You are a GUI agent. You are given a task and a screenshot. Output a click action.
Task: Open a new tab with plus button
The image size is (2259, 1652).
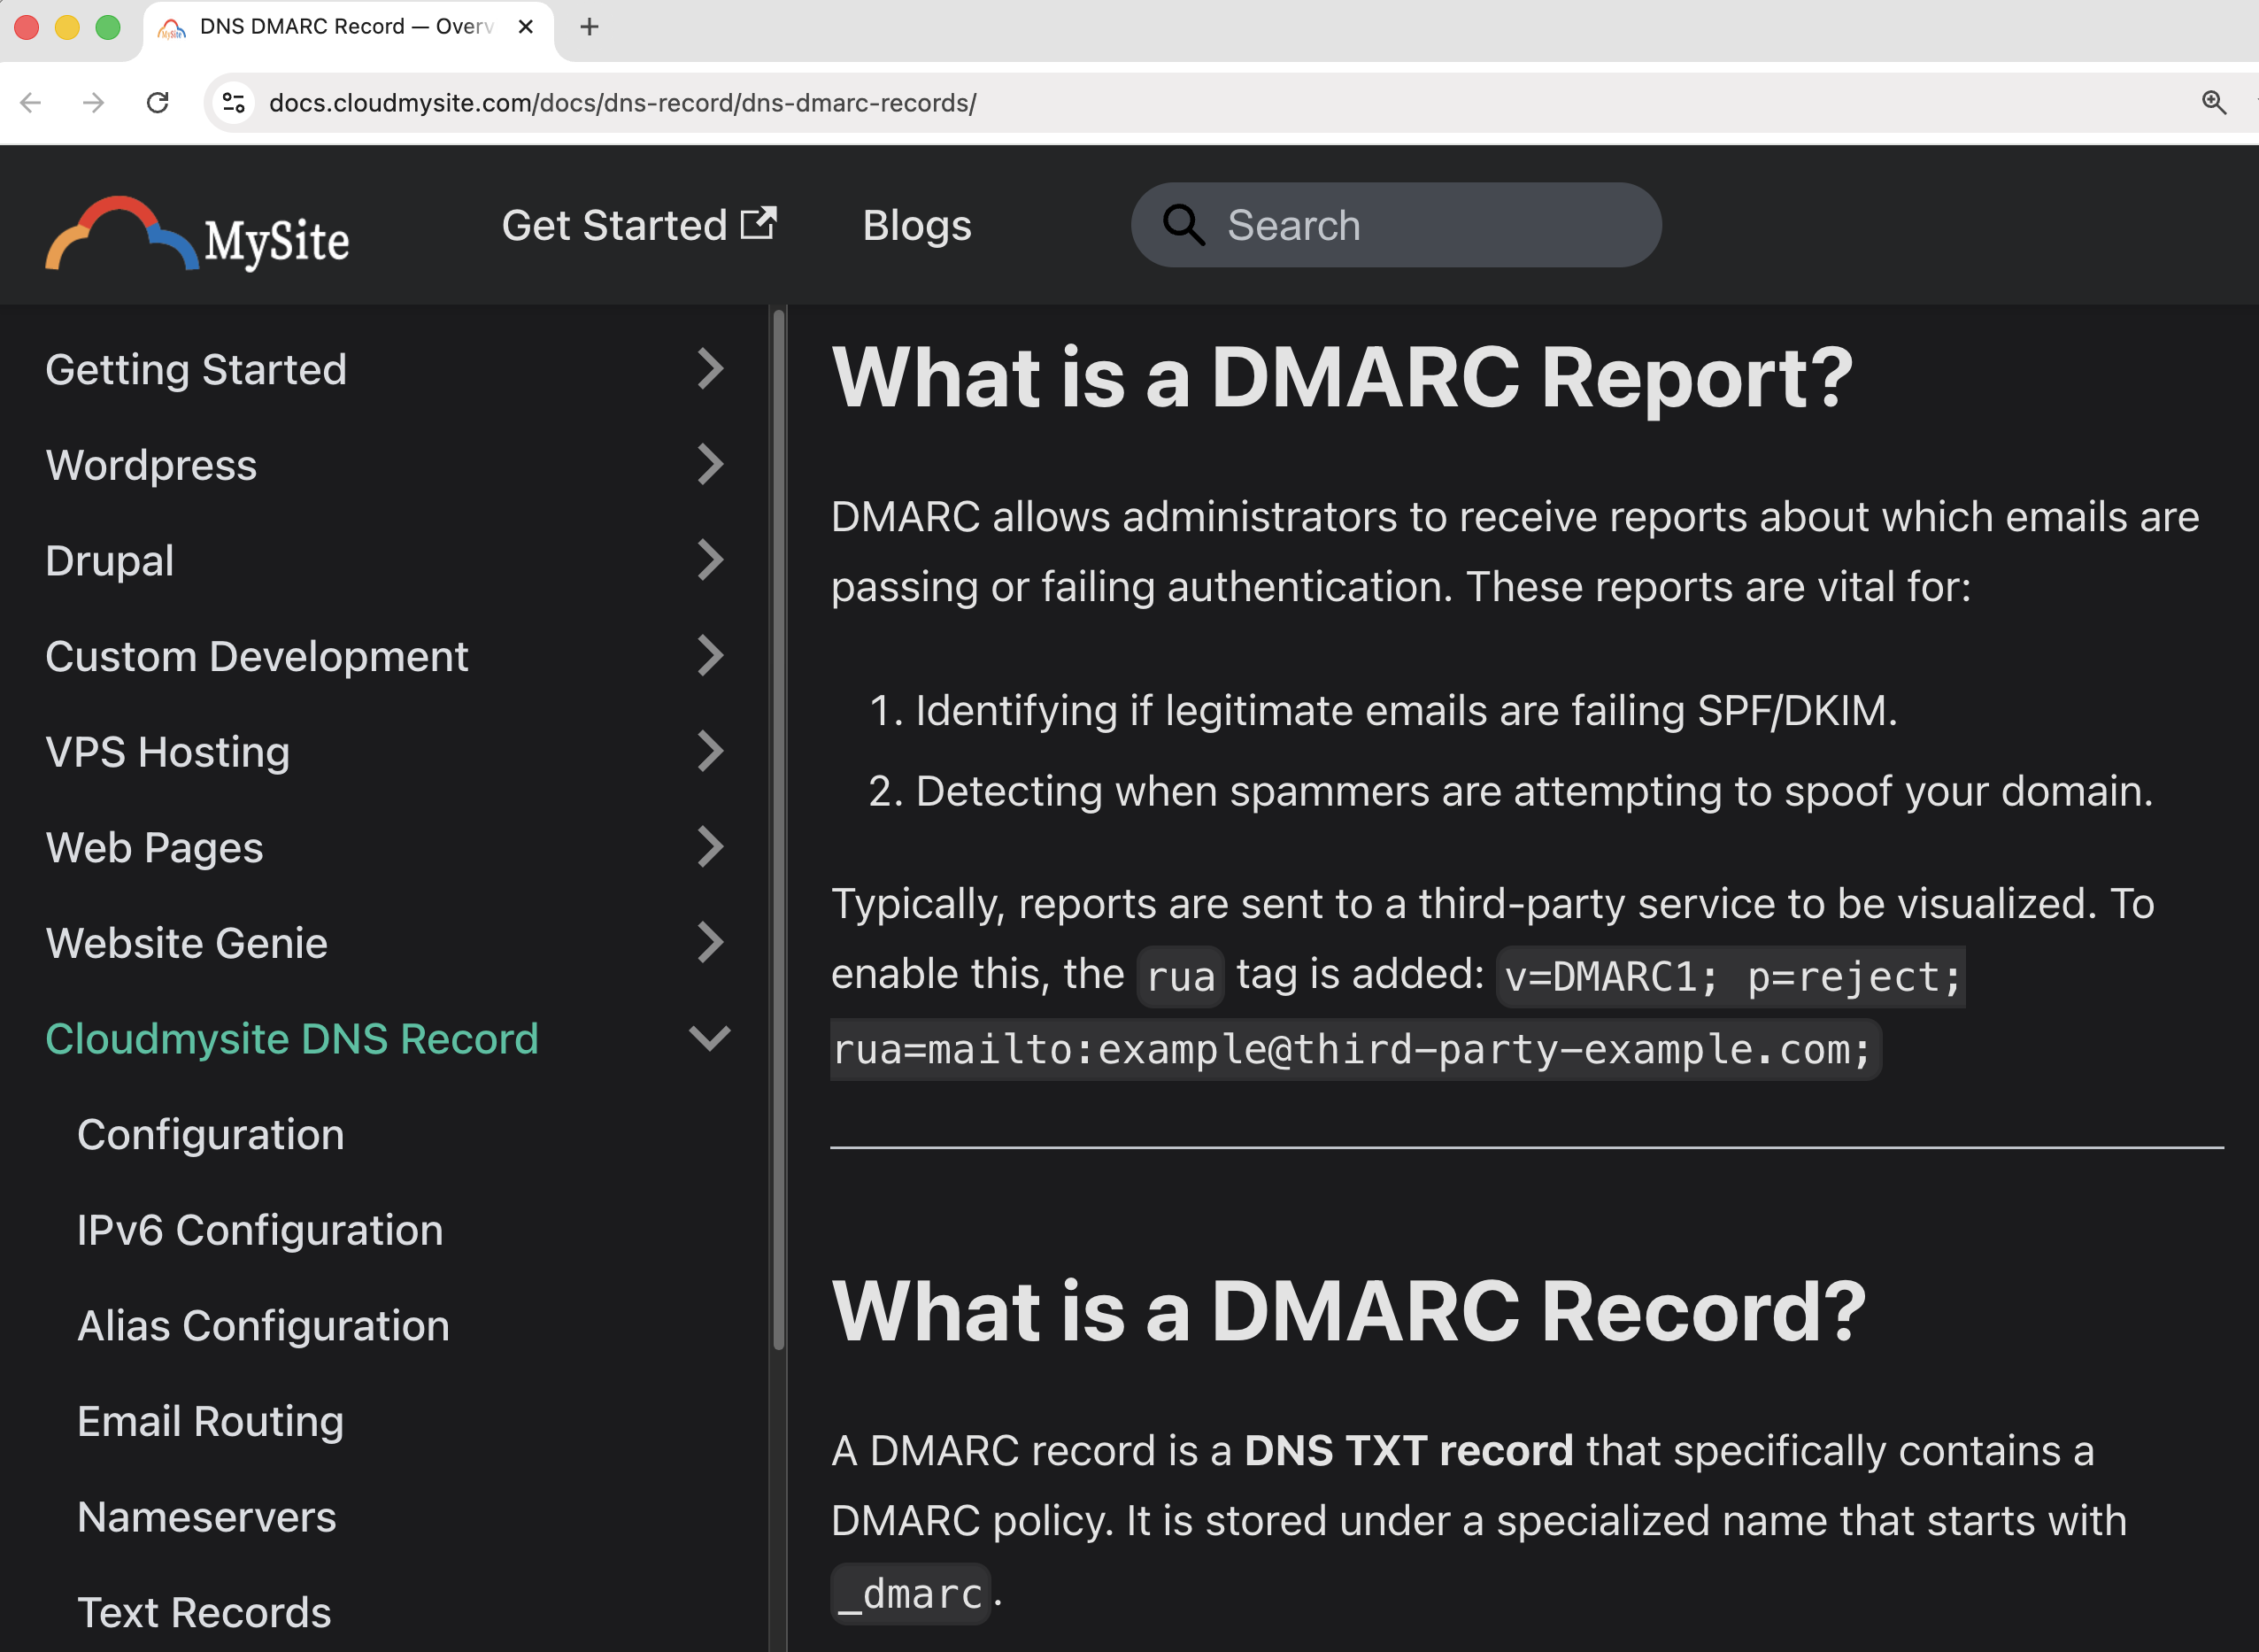590,27
